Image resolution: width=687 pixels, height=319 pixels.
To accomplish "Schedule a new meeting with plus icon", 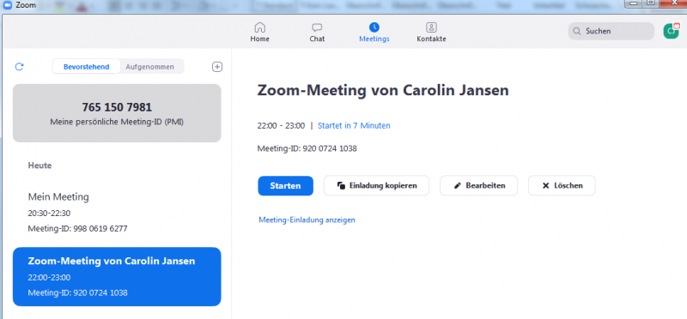I will 217,67.
